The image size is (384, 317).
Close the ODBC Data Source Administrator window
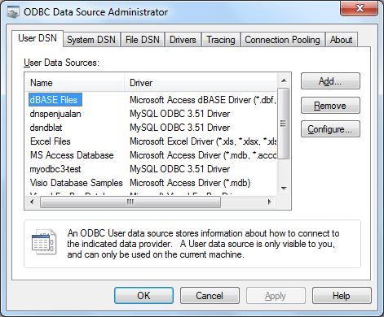coord(359,8)
